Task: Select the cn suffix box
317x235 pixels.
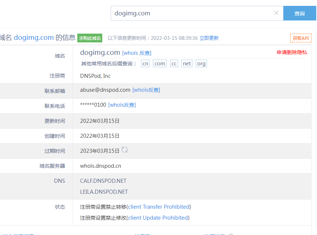Action: click(145, 64)
